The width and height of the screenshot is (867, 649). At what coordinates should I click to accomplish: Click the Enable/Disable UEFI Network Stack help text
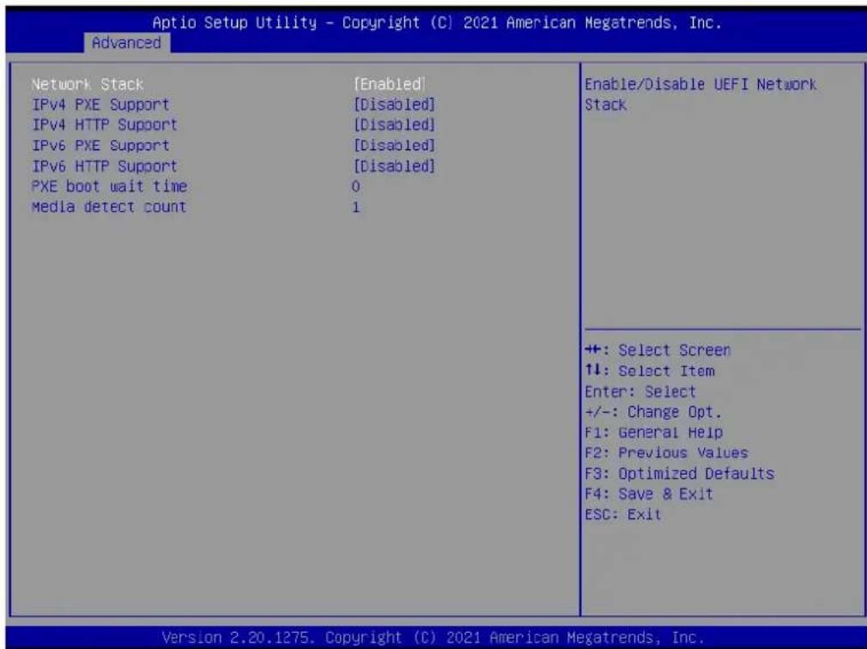pos(700,94)
